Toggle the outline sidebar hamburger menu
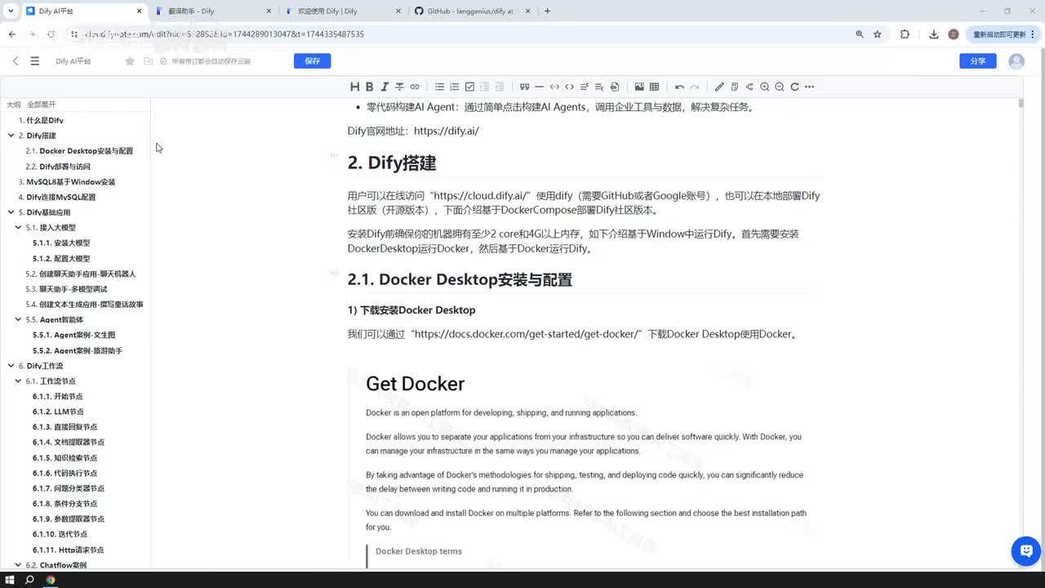 (34, 61)
